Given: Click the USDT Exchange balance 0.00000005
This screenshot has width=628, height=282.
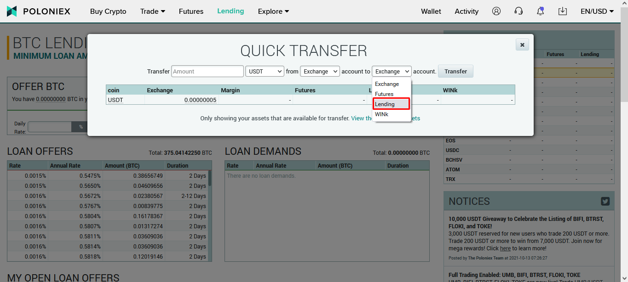Looking at the screenshot, I should click(x=200, y=100).
